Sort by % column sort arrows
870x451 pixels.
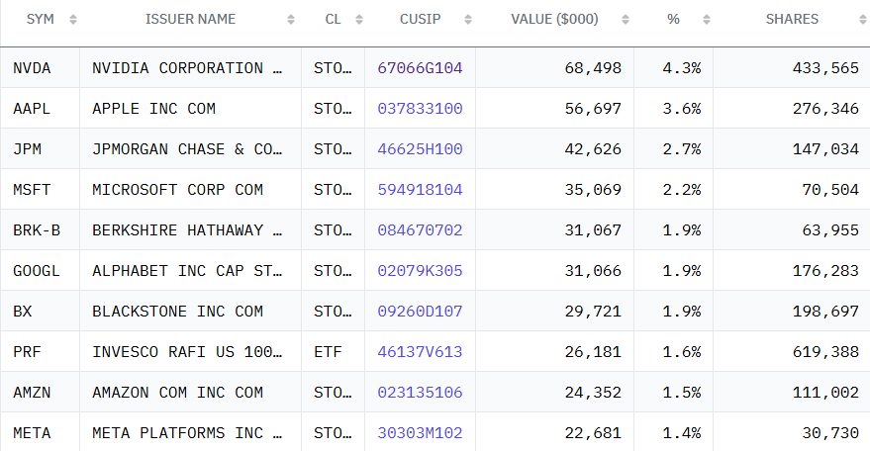707,20
